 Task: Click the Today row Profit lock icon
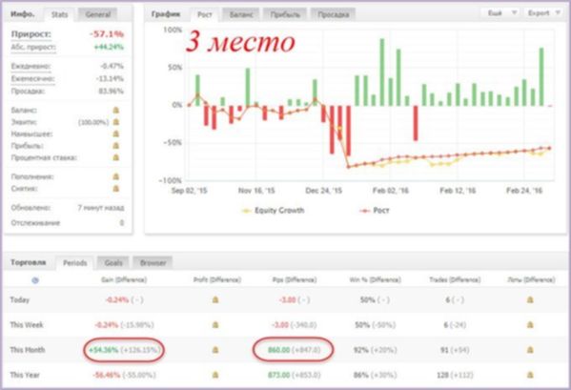pos(215,299)
